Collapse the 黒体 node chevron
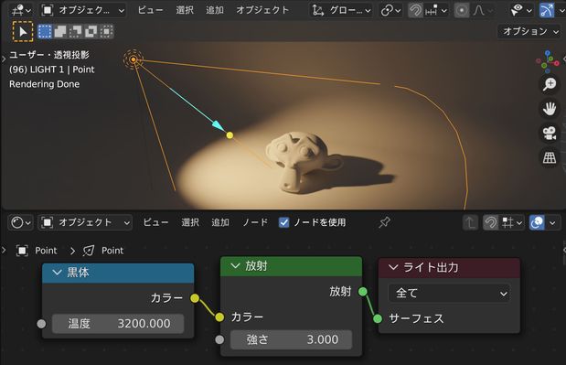Viewport: 566px width, 365px height. coord(57,273)
